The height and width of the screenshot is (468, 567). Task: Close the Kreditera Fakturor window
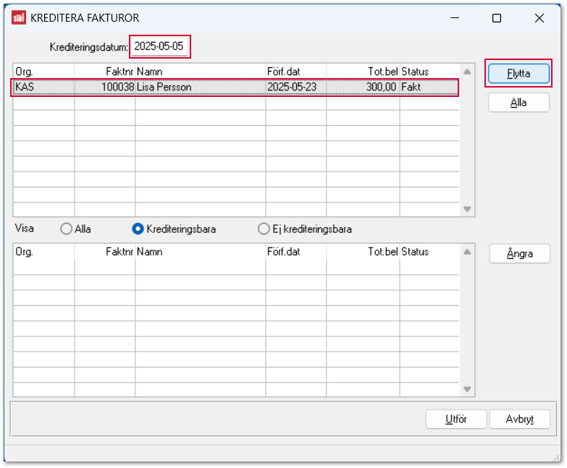(539, 17)
